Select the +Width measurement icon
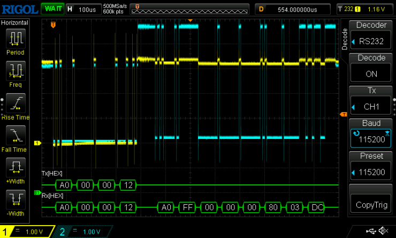Screen dimensions: 396x238 (x=16, y=167)
